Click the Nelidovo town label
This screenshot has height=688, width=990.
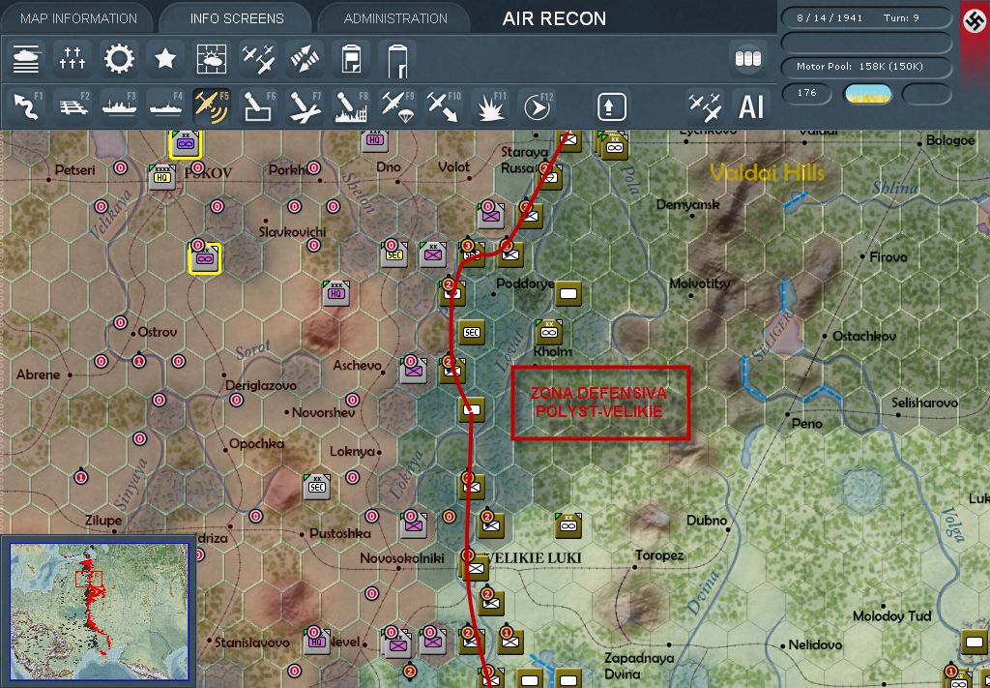[x=815, y=645]
